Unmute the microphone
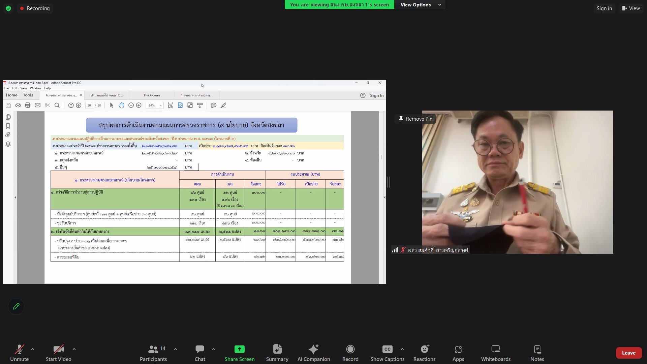Image resolution: width=647 pixels, height=364 pixels. [x=19, y=353]
